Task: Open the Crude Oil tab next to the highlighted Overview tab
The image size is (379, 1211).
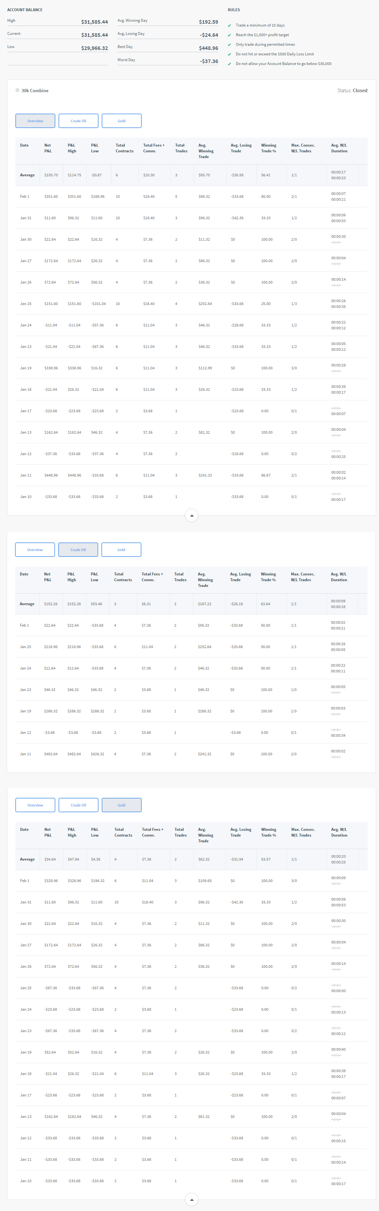Action: pos(78,121)
